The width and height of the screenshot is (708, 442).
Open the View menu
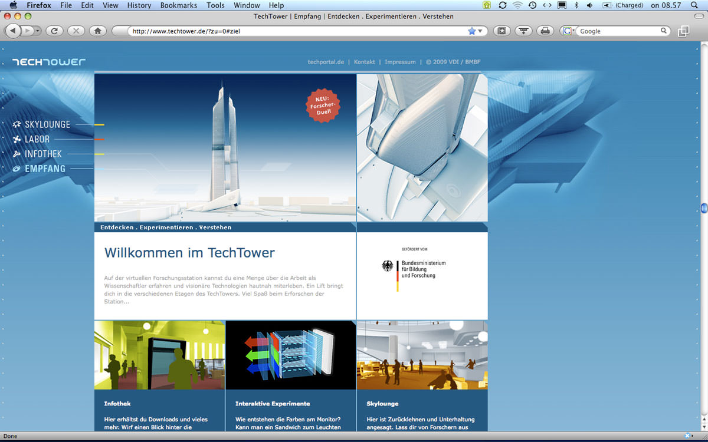point(110,5)
